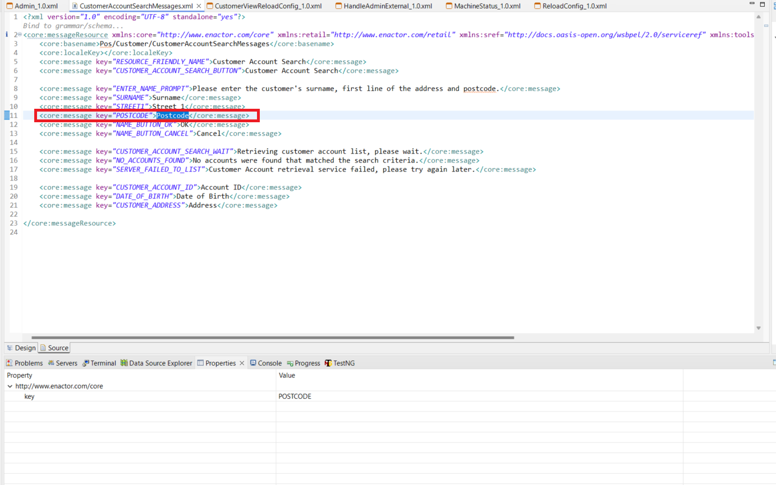Switch to the Source view tab
The image size is (776, 485).
coord(54,348)
